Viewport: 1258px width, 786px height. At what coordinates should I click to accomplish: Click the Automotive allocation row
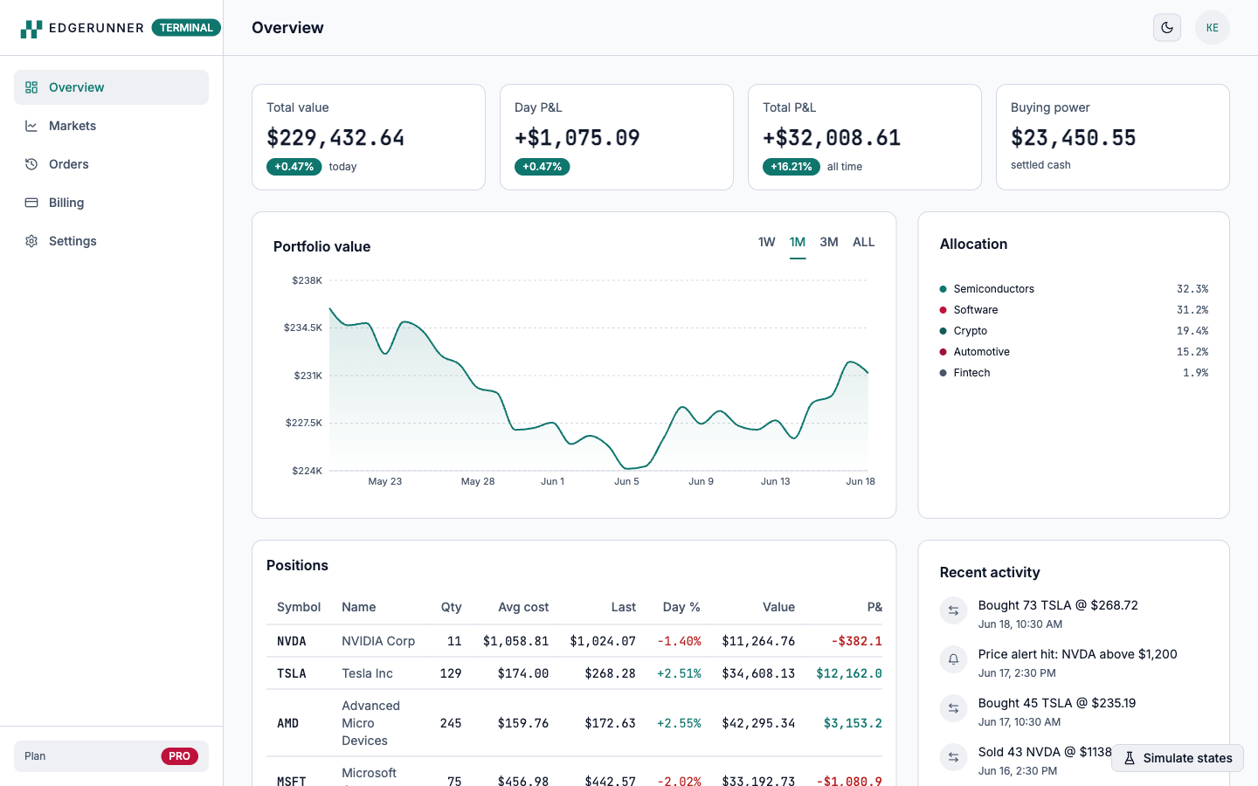pos(1074,352)
